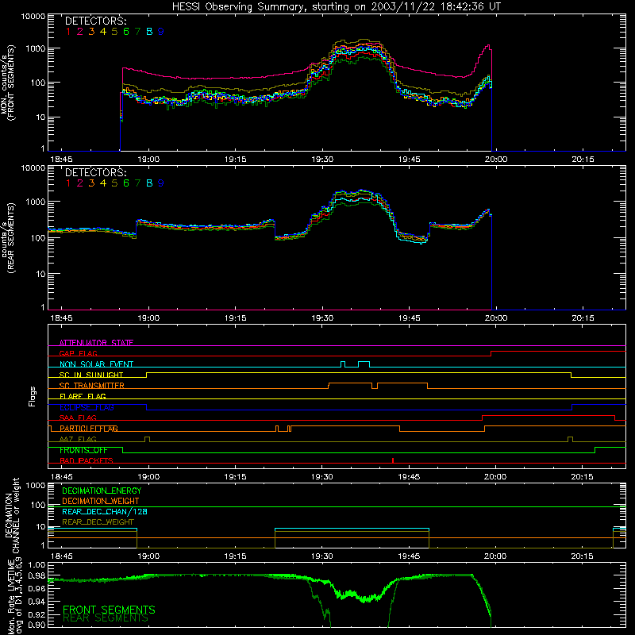Click the GAP_FLAG label
635x635 pixels.
tap(78, 353)
